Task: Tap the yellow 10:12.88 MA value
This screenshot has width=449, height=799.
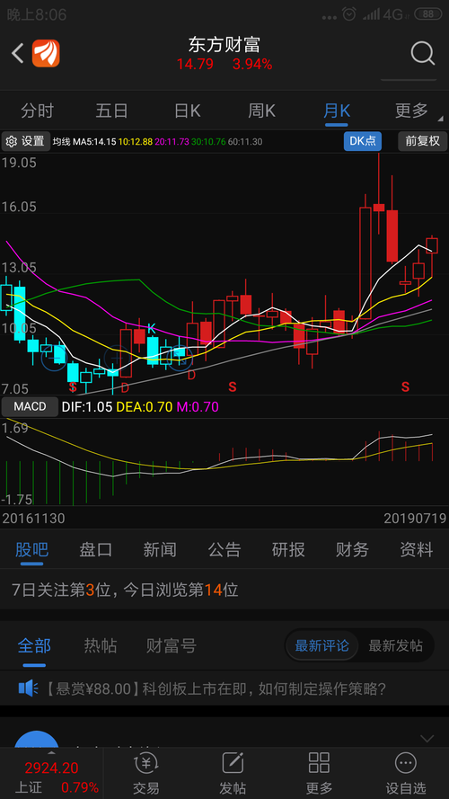Action: pos(136,142)
